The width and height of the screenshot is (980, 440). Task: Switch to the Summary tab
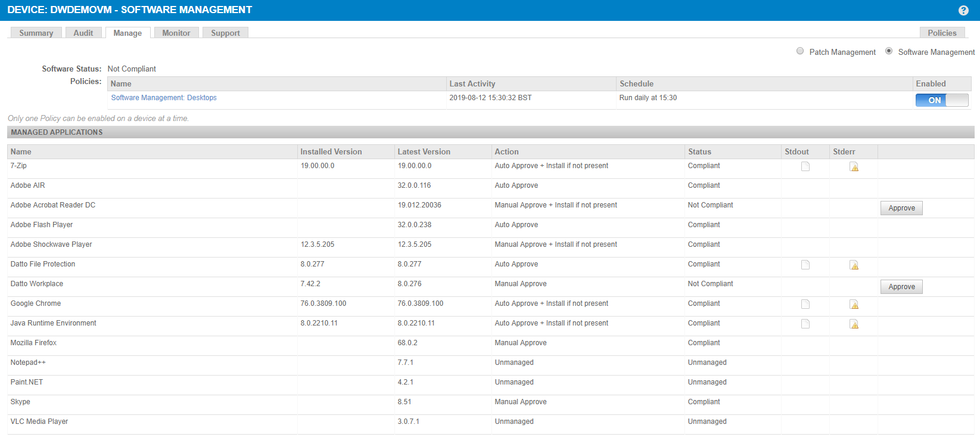coord(36,33)
